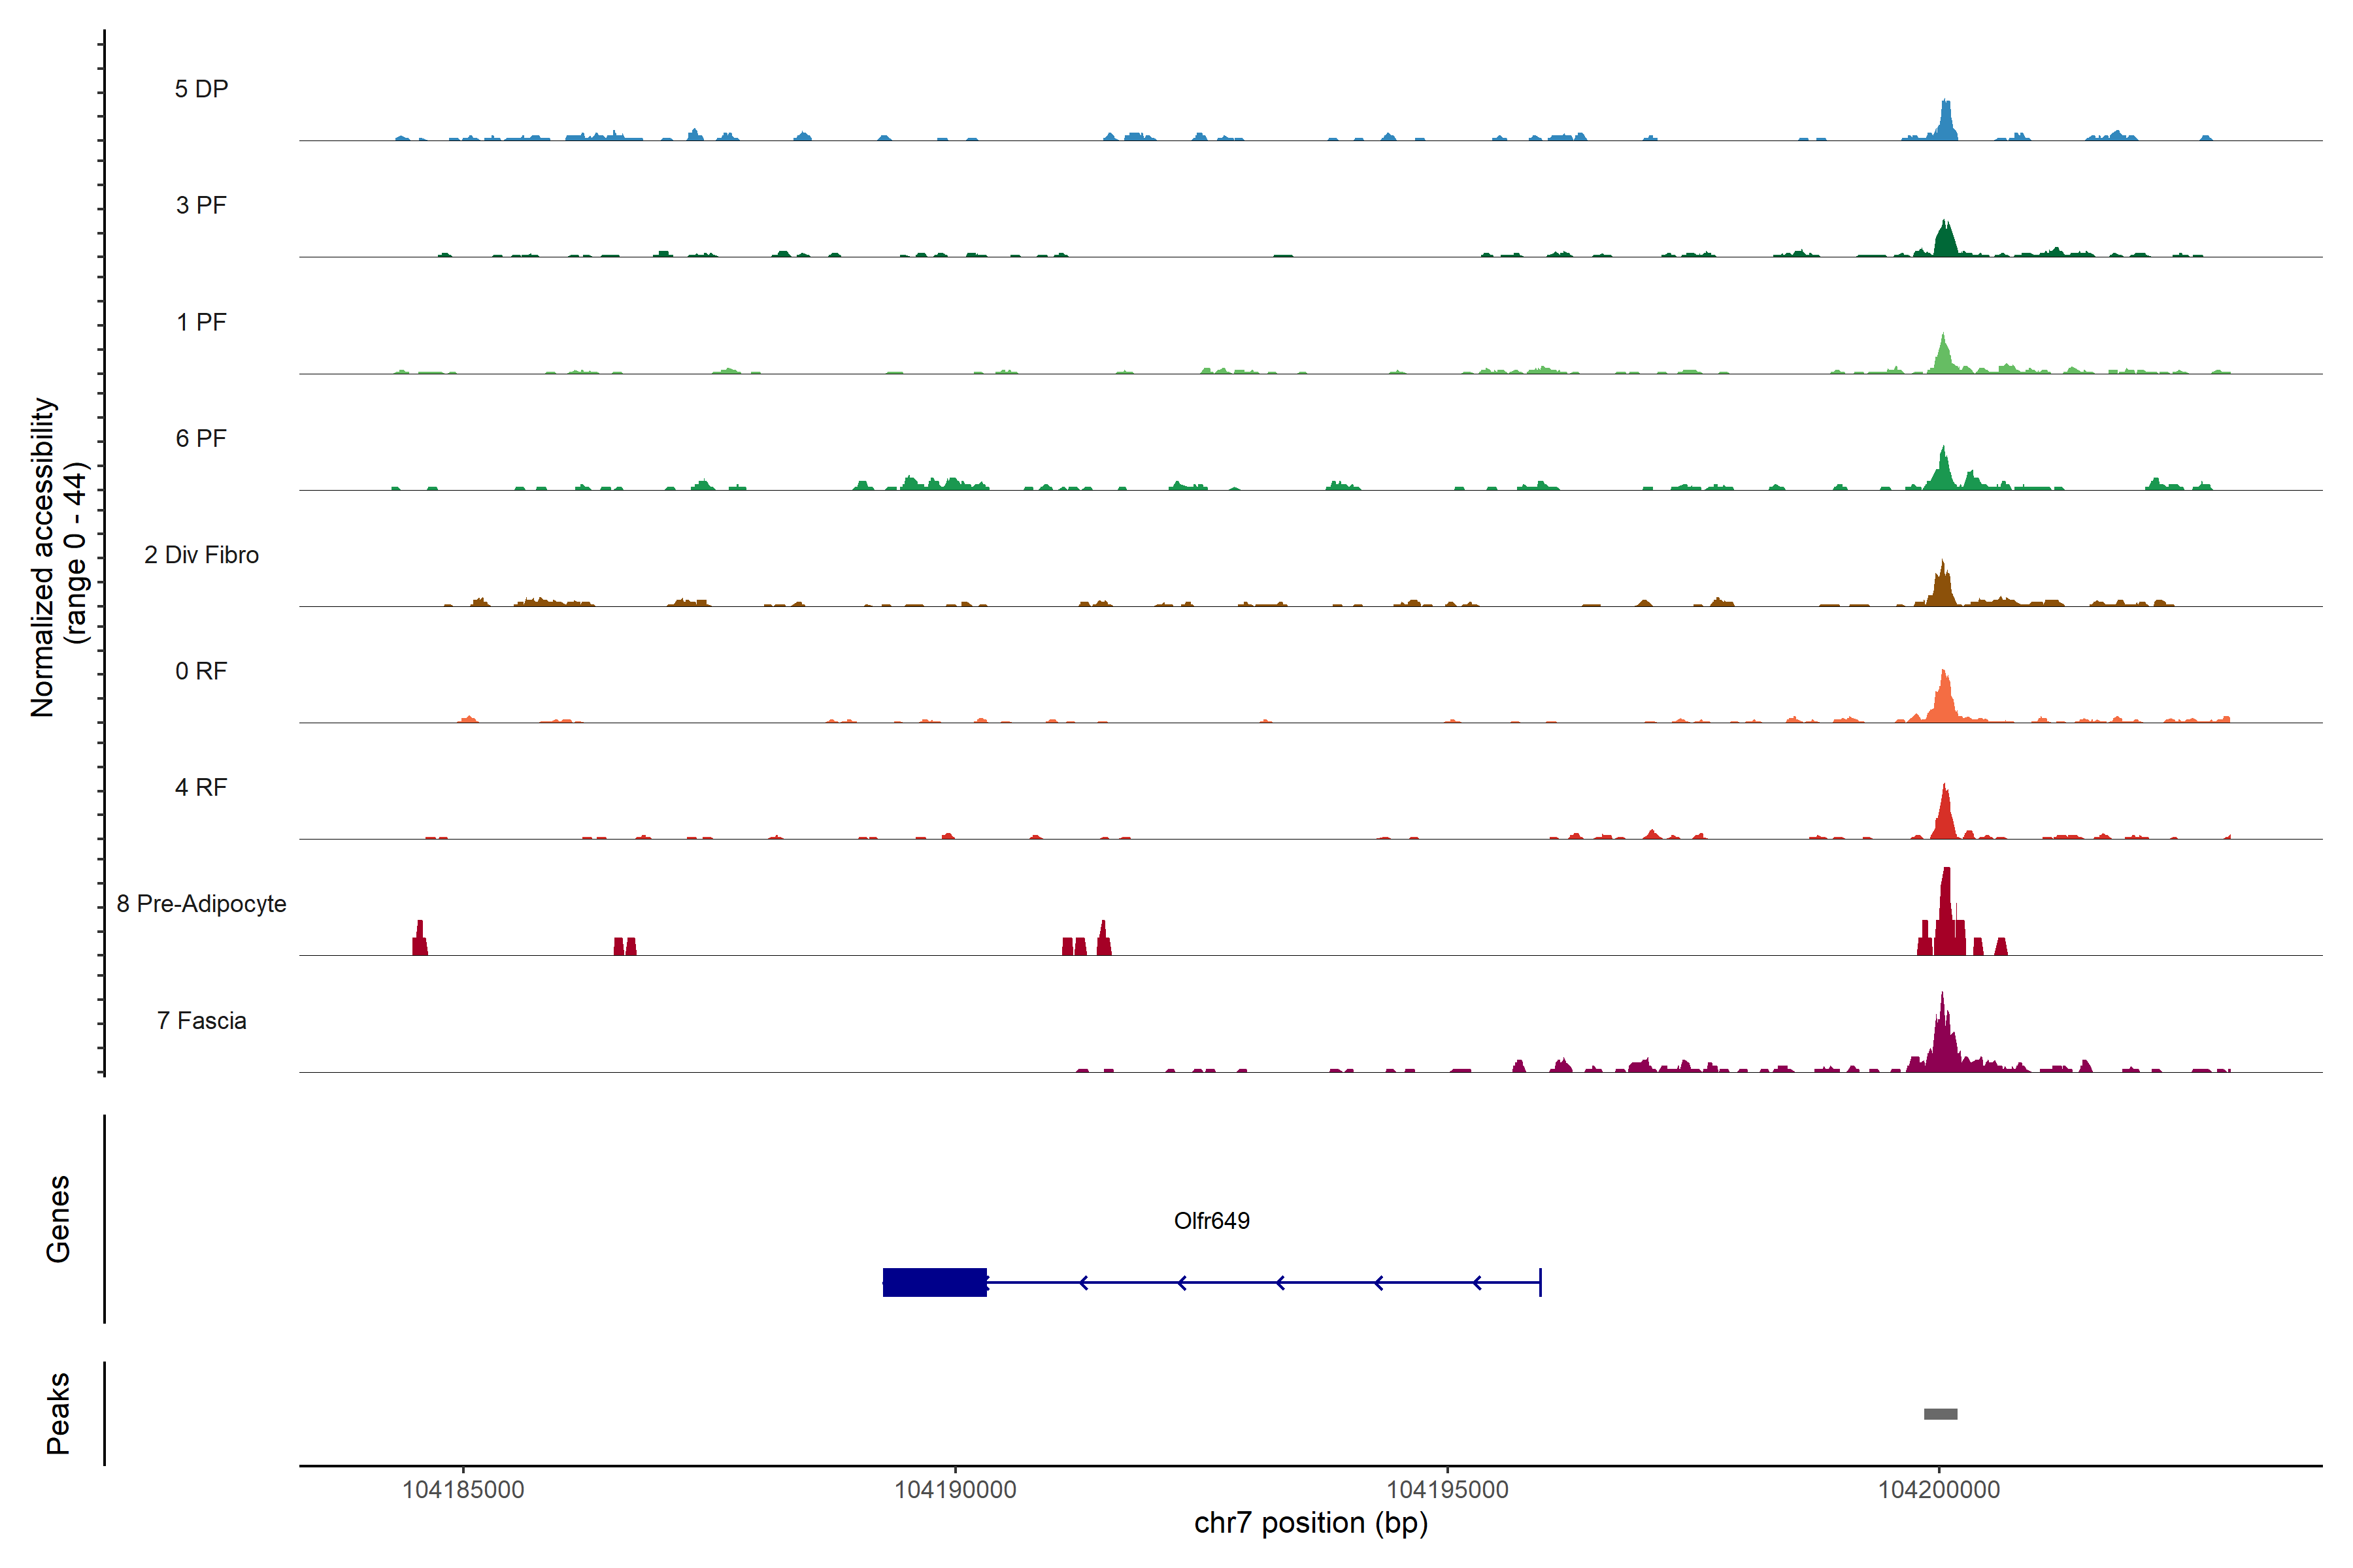Click the 4 RF track label

tap(201, 787)
